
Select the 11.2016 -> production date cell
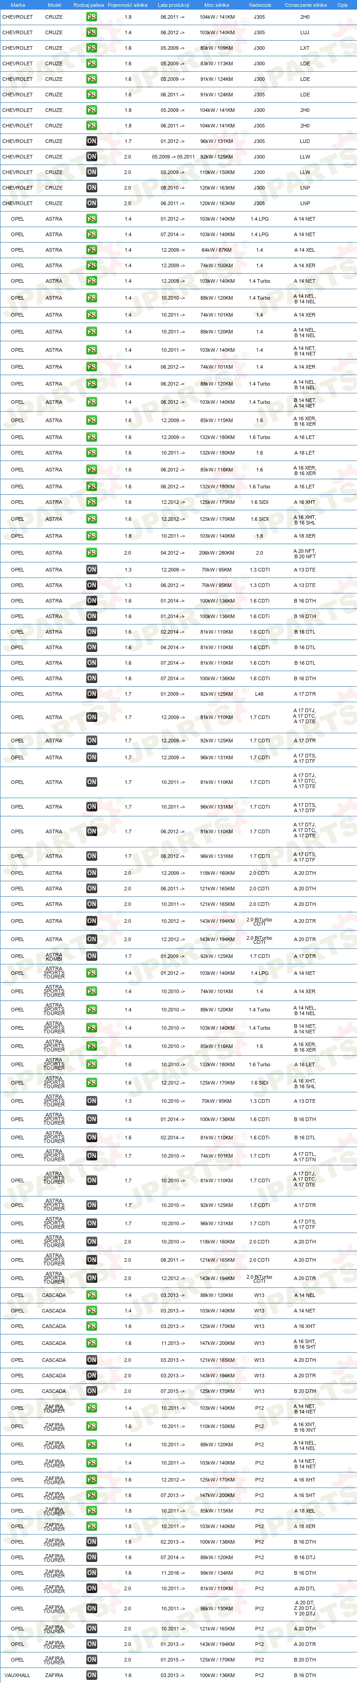pyautogui.click(x=173, y=1572)
